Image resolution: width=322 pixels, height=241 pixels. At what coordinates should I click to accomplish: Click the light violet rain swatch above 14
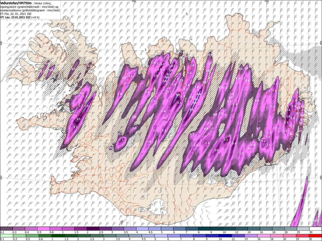click(251, 235)
